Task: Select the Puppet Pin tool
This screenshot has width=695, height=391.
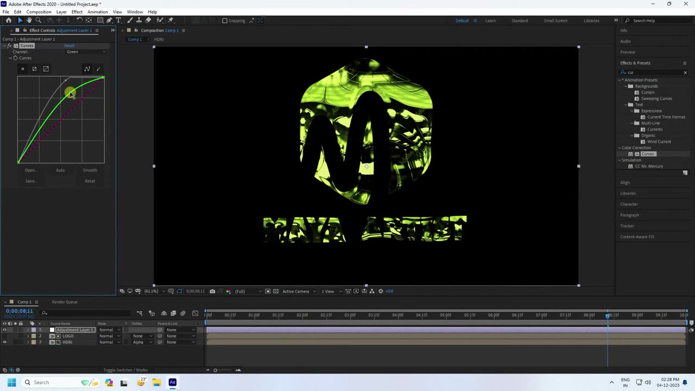Action: coord(170,21)
